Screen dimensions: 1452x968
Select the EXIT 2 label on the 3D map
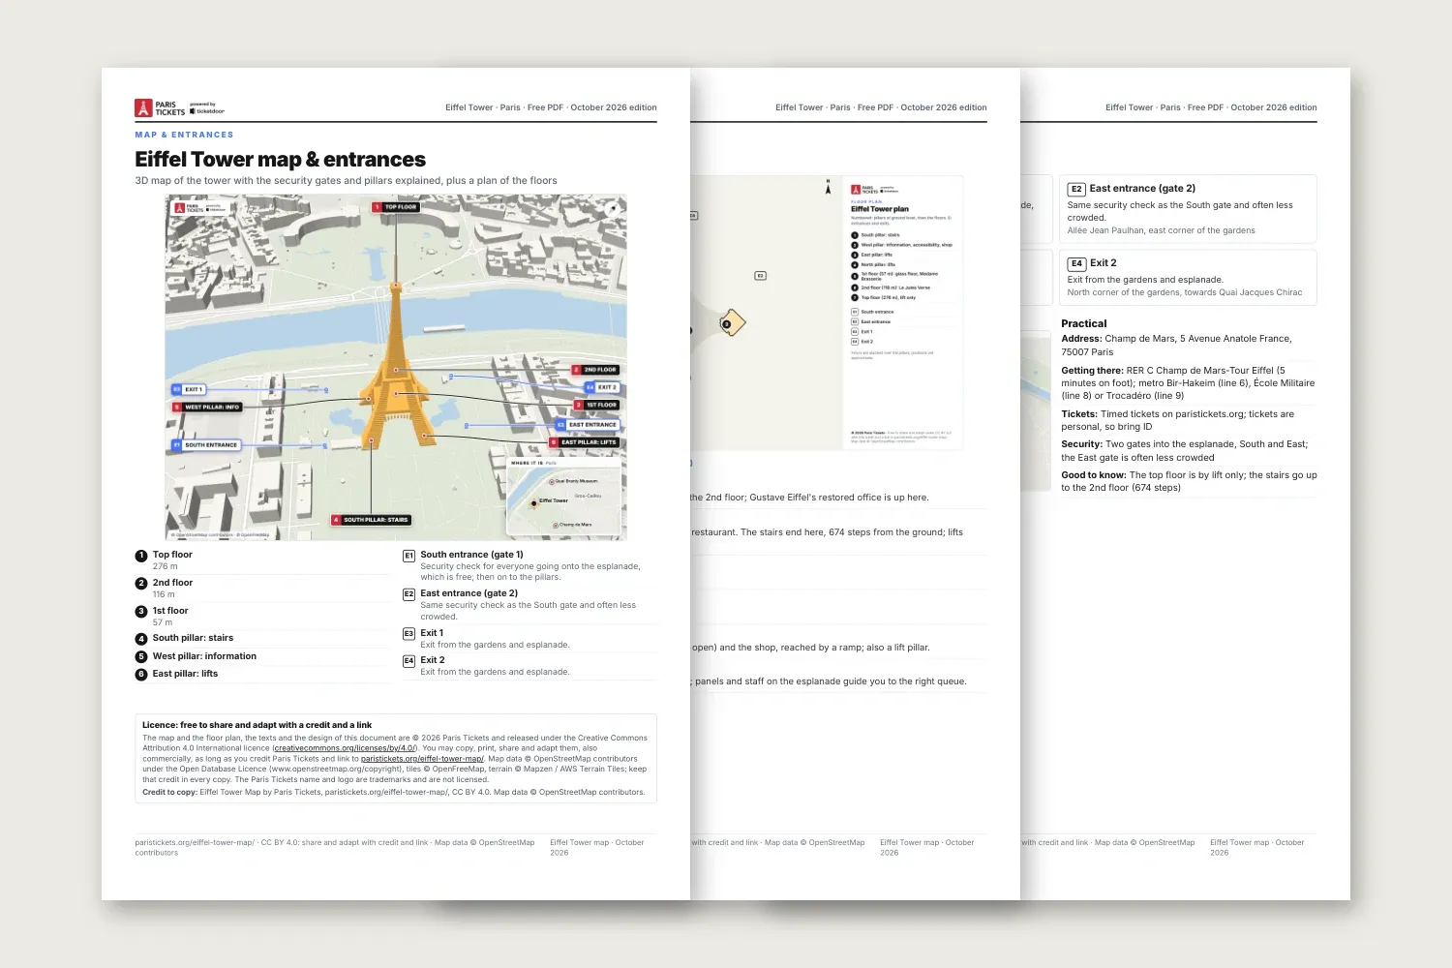tap(602, 387)
